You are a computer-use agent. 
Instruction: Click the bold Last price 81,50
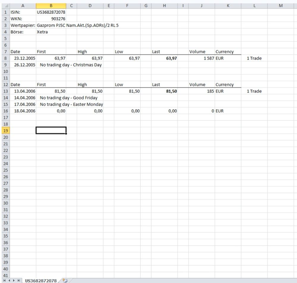click(164, 91)
